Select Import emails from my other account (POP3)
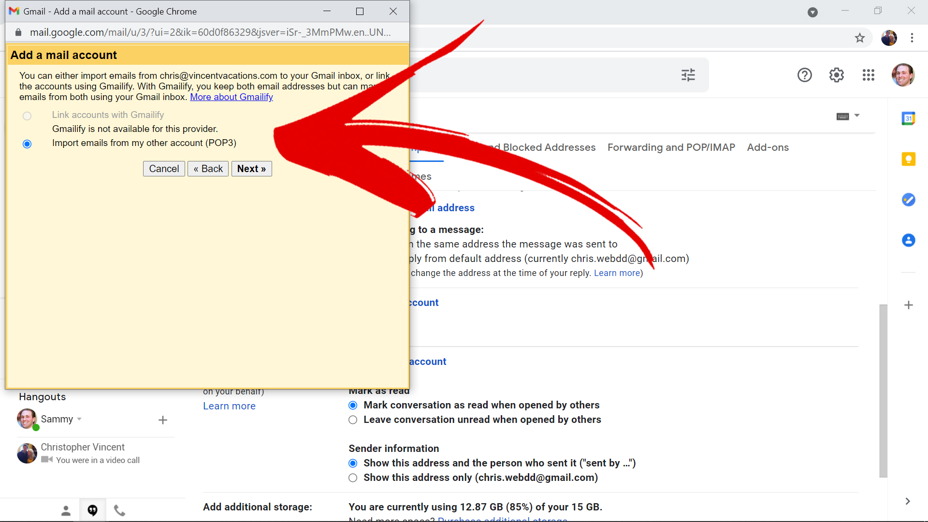The width and height of the screenshot is (928, 522). coord(27,144)
